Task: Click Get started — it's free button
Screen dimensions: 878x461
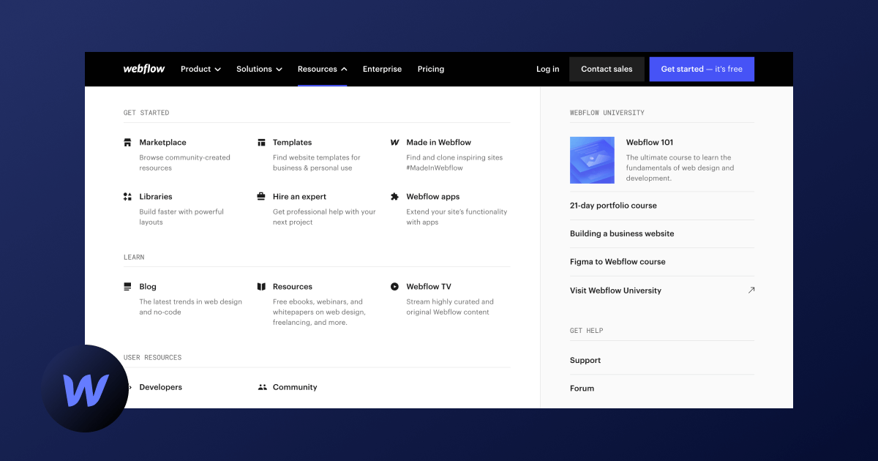Action: 702,69
